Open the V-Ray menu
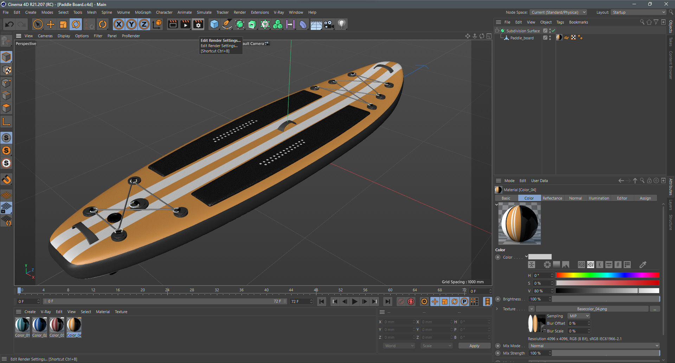The height and width of the screenshot is (363, 675). [x=279, y=12]
